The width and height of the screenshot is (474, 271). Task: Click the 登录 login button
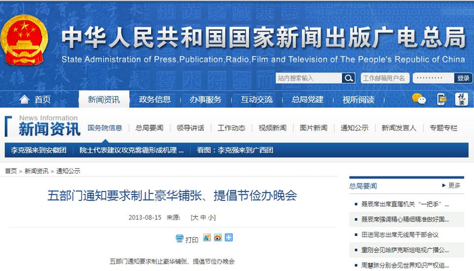coord(463,78)
